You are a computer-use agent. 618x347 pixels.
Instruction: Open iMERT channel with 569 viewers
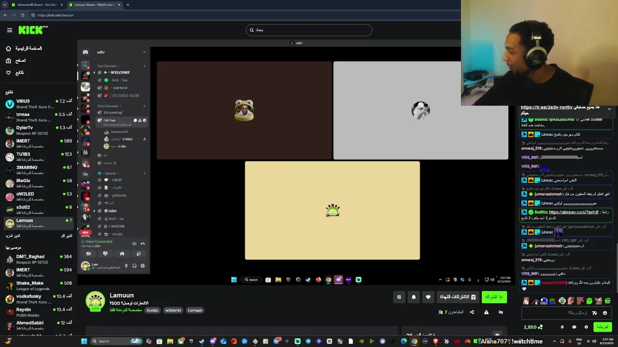coord(39,144)
